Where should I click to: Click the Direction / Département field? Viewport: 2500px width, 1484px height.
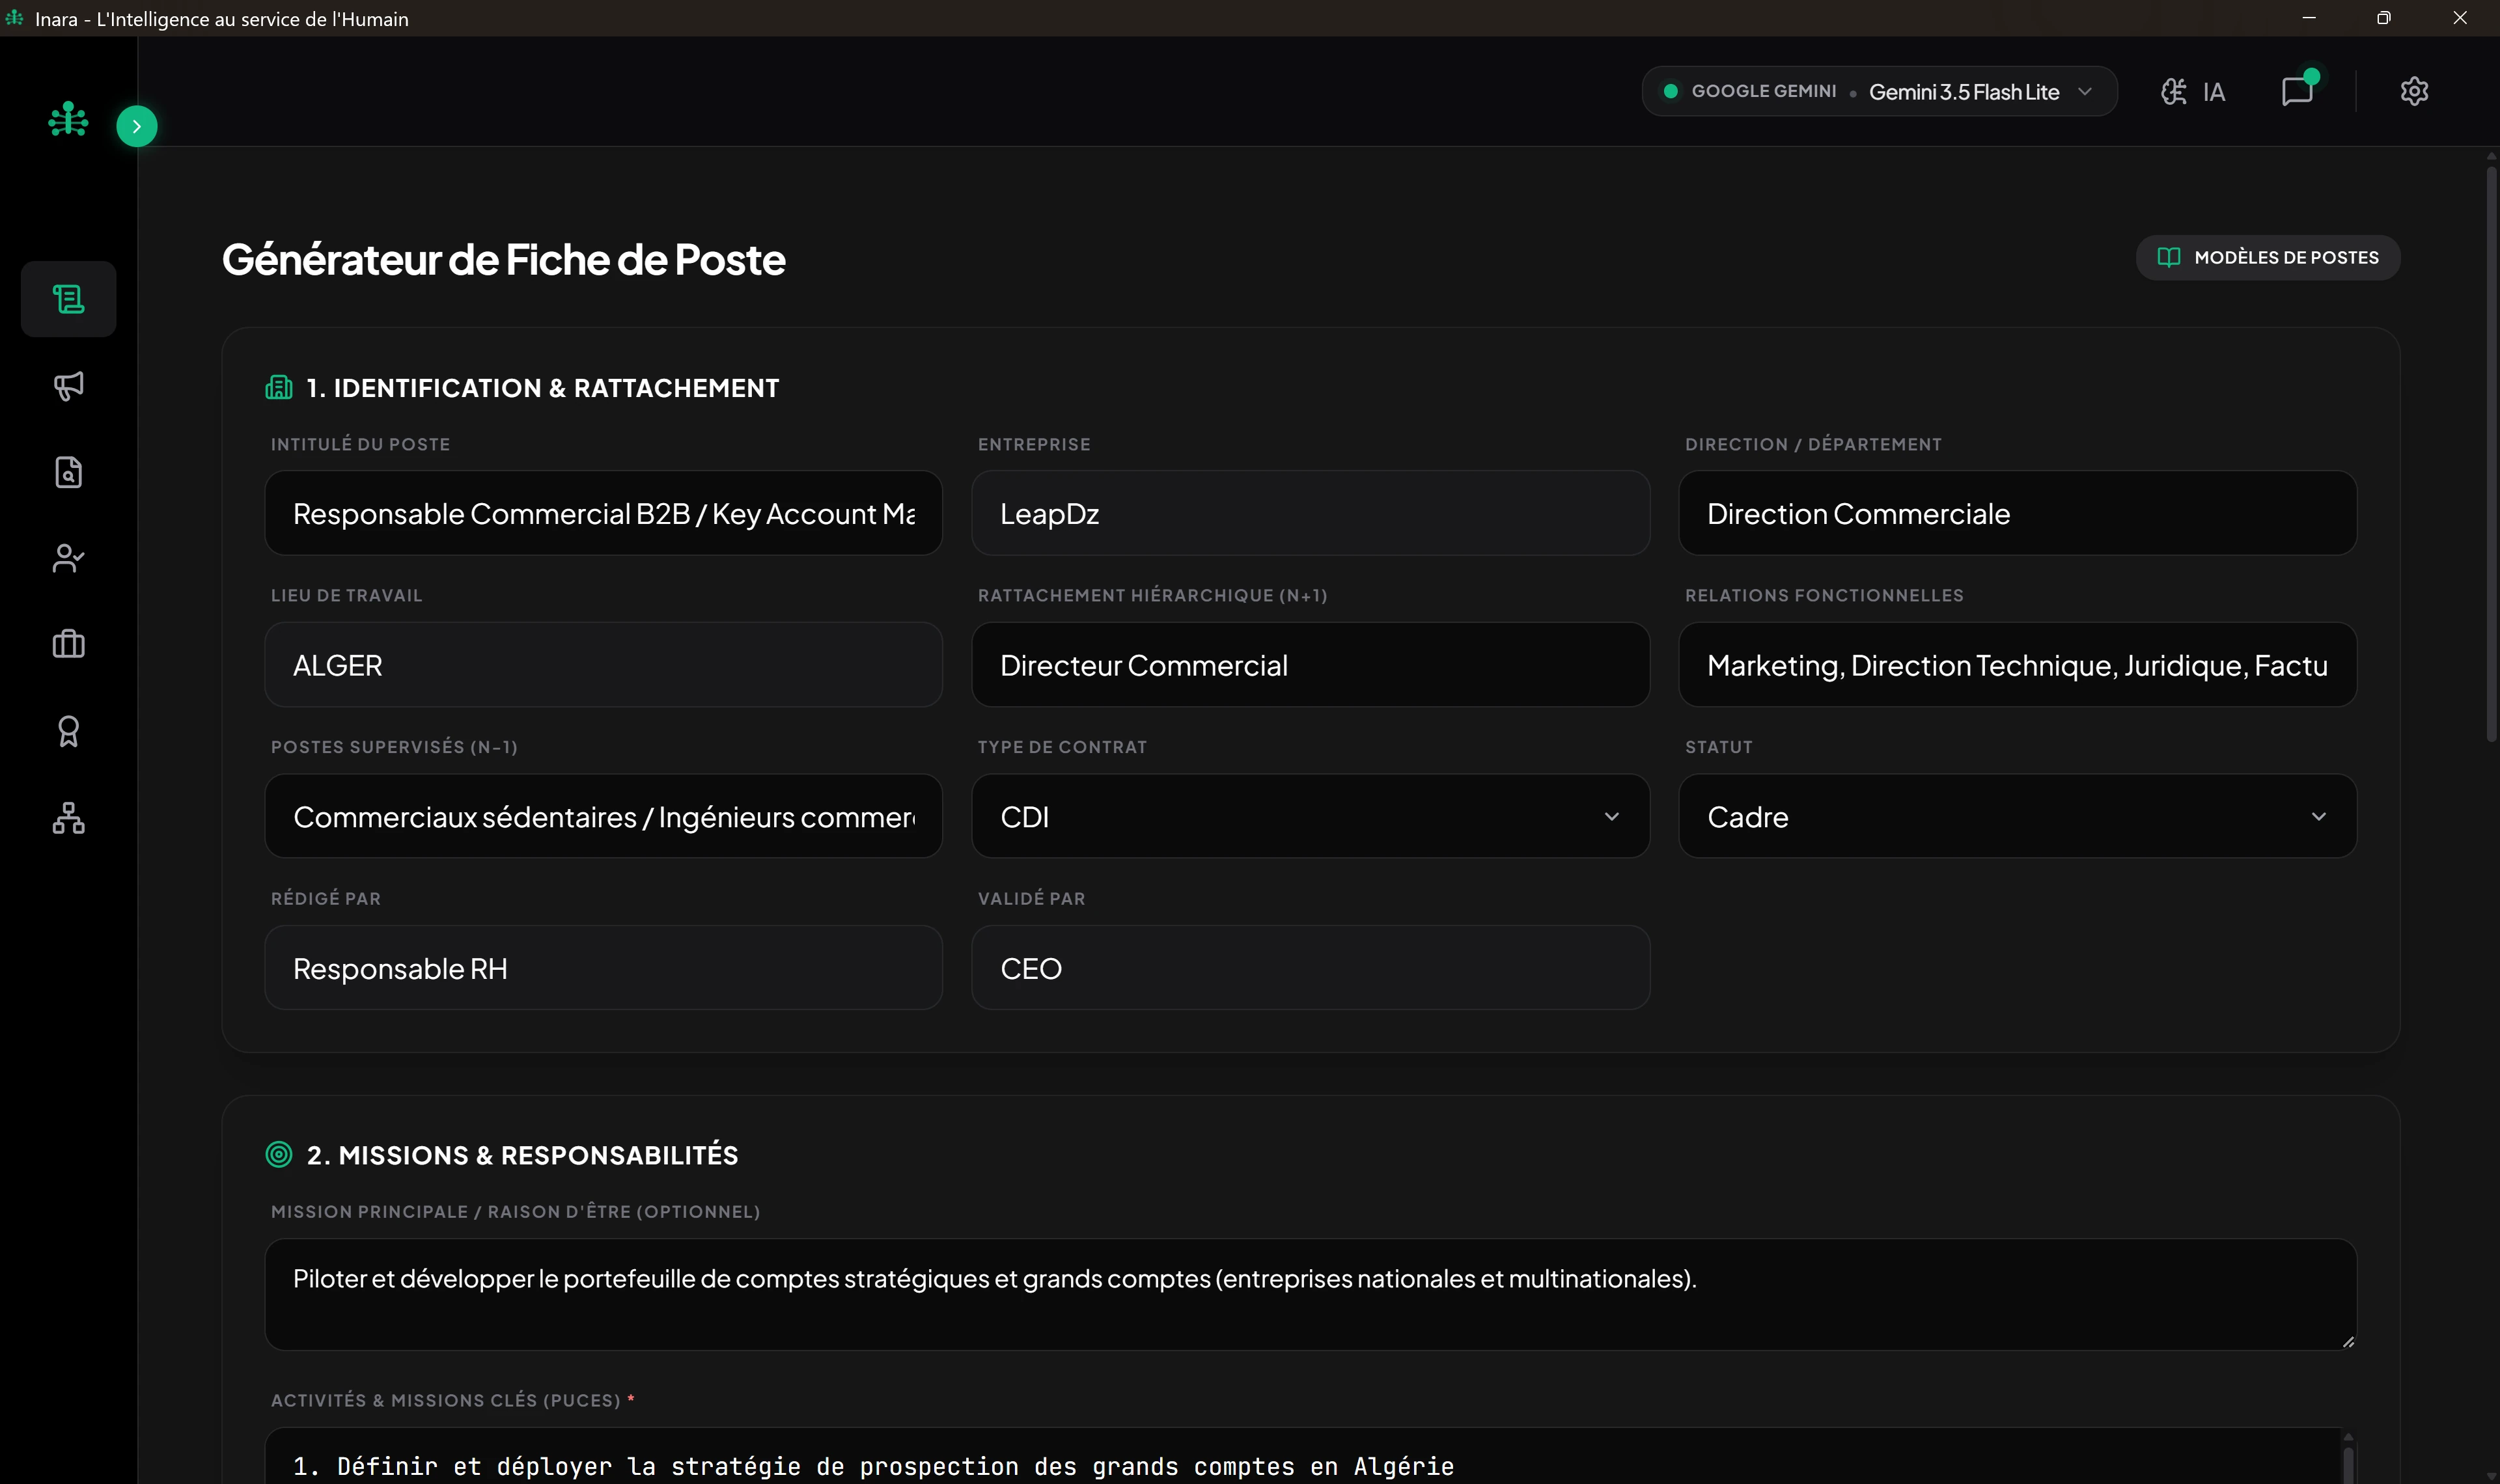(x=2017, y=513)
